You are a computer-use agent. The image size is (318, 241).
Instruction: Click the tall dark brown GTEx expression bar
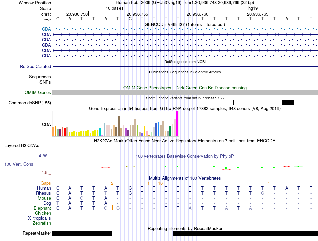(118, 126)
